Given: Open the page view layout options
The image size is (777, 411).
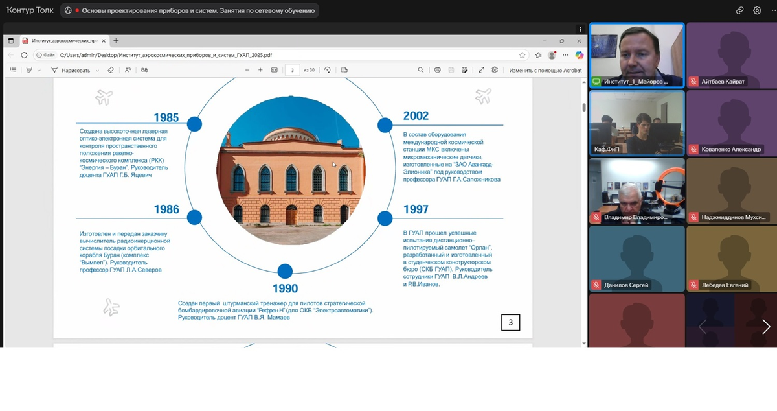Looking at the screenshot, I should [x=344, y=70].
